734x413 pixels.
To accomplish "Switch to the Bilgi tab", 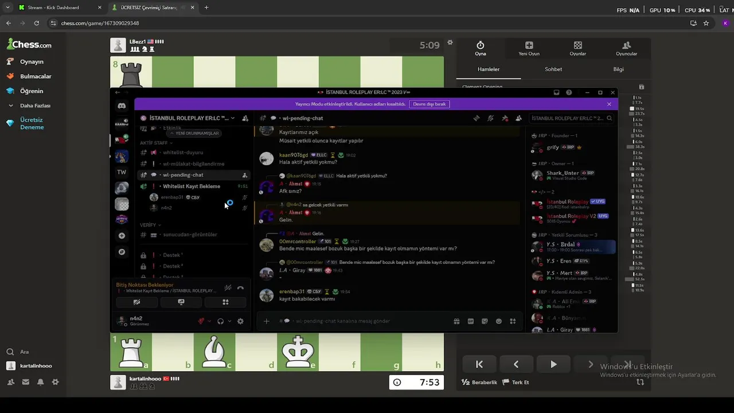I will click(x=618, y=69).
